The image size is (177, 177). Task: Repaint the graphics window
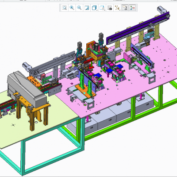coord(87,8)
